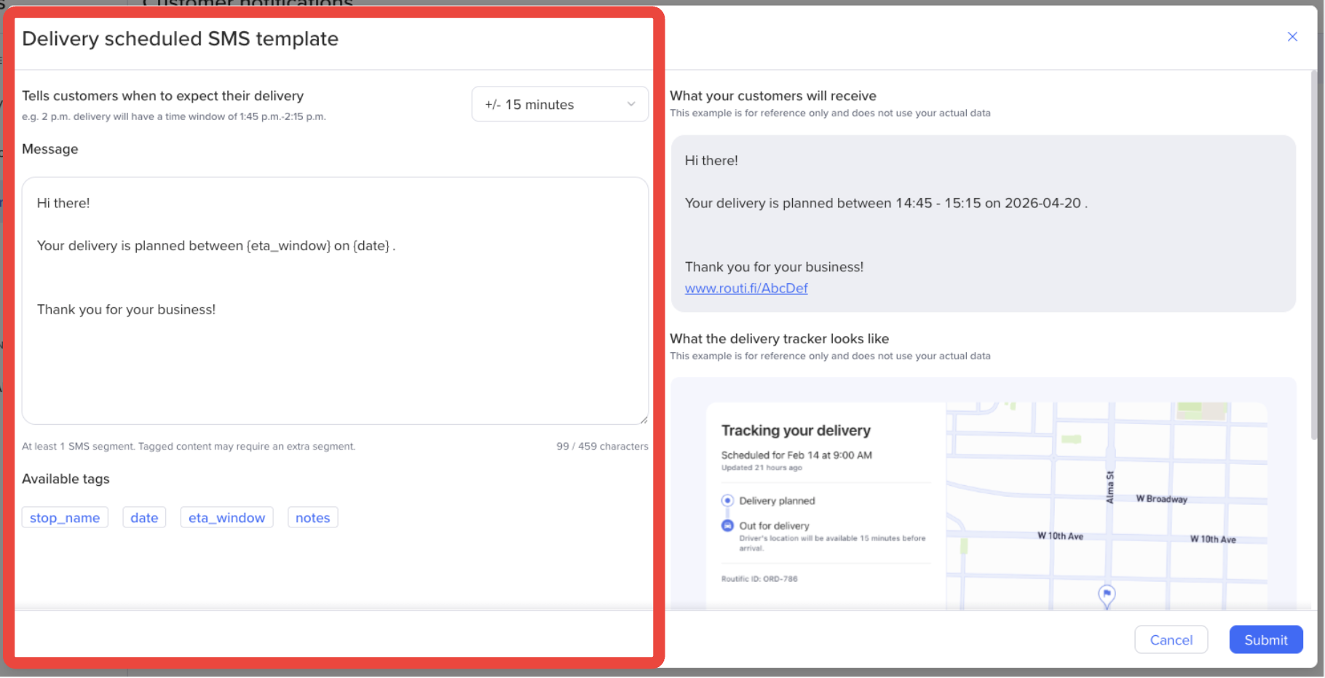1325x678 pixels.
Task: Close the SMS template dialog
Action: click(1292, 37)
